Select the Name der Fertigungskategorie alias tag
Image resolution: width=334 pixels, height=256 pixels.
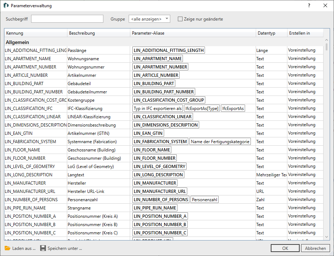(x=220, y=141)
